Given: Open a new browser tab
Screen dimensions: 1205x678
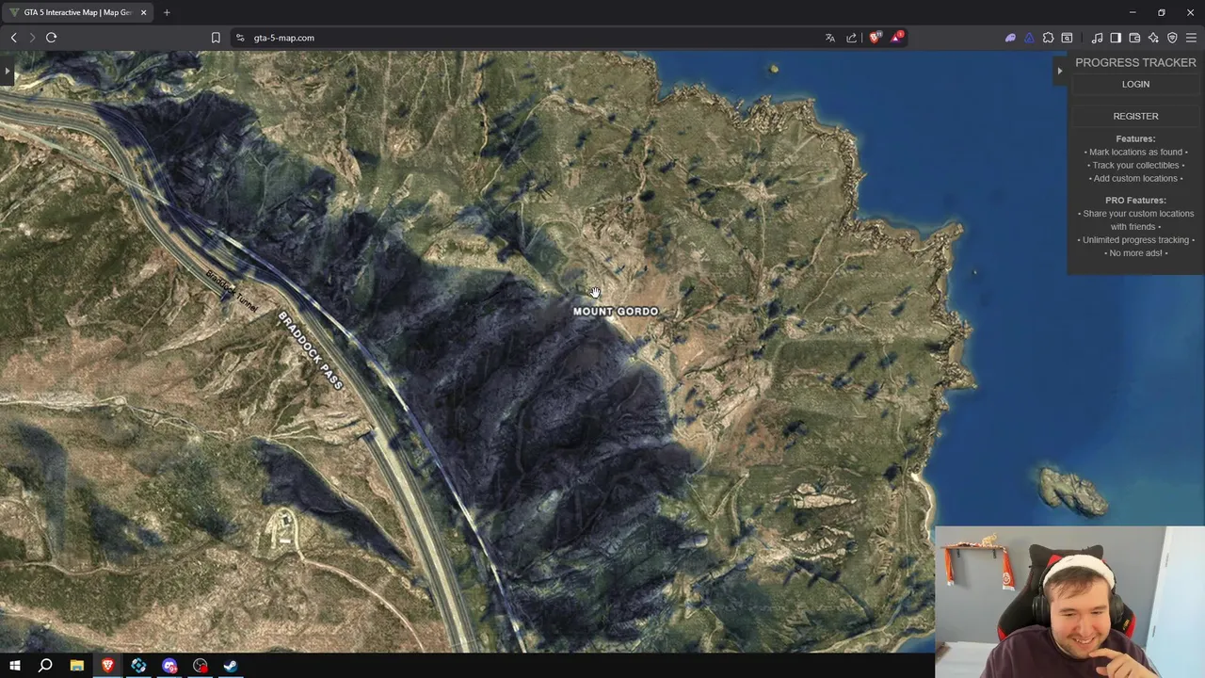Looking at the screenshot, I should (x=167, y=12).
